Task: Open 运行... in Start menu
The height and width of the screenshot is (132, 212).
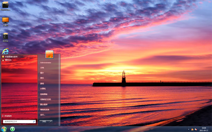Action: coord(43,115)
